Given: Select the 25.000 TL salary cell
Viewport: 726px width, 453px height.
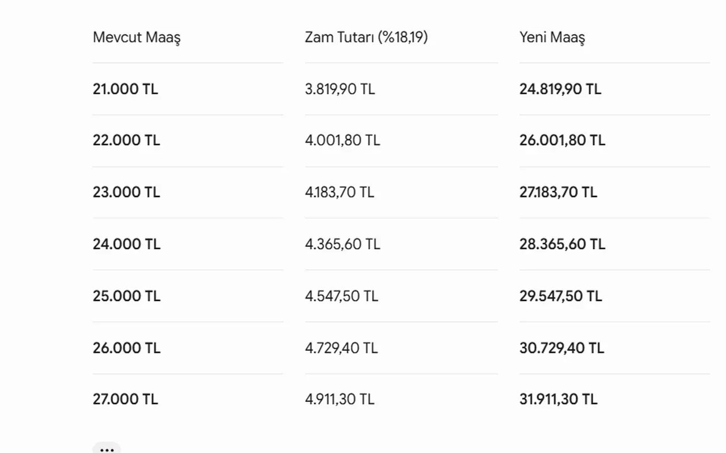Looking at the screenshot, I should [126, 296].
